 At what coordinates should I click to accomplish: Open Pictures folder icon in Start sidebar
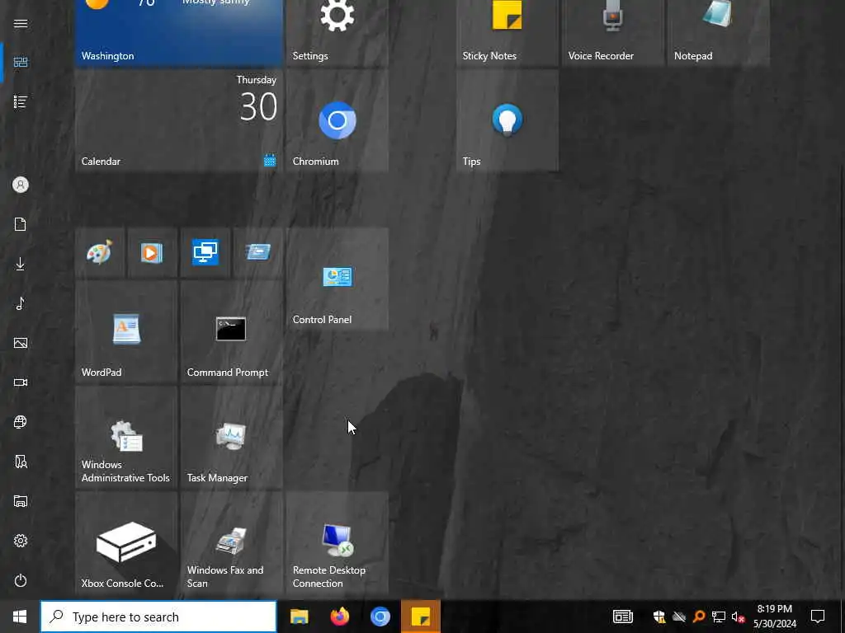point(21,343)
